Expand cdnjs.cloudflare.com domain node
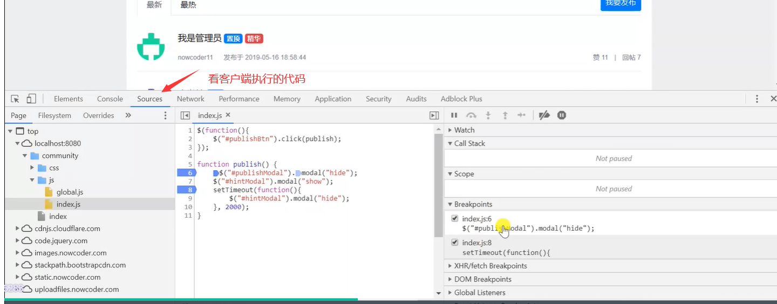Viewport: 777px width, 304px height. coord(18,229)
